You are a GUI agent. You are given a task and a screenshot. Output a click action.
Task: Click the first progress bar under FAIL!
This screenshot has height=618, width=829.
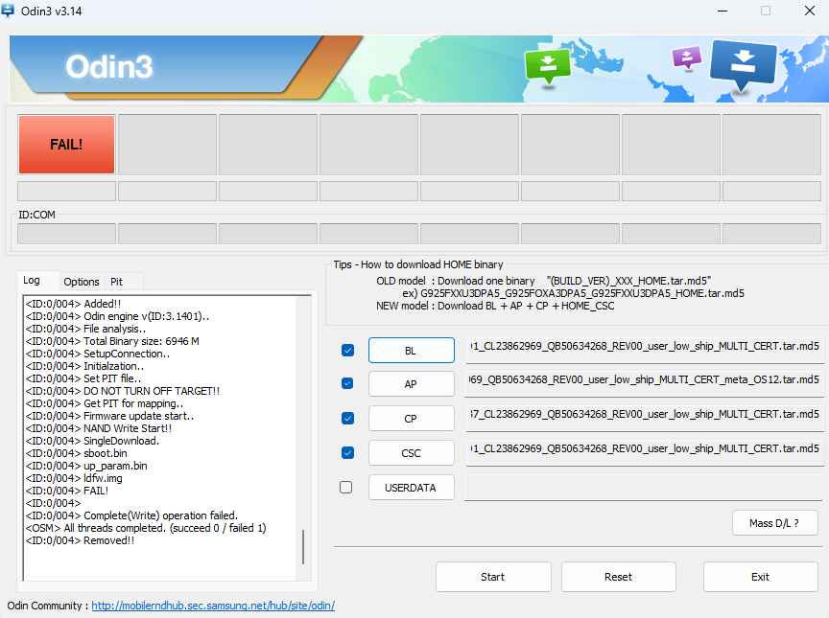[66, 191]
